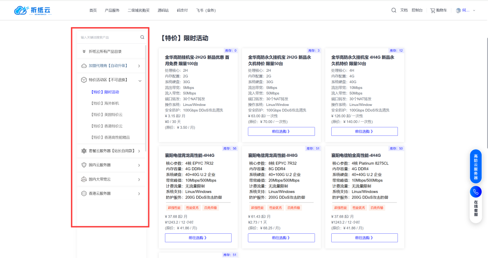Open the user account dropdown arrow

474,10
